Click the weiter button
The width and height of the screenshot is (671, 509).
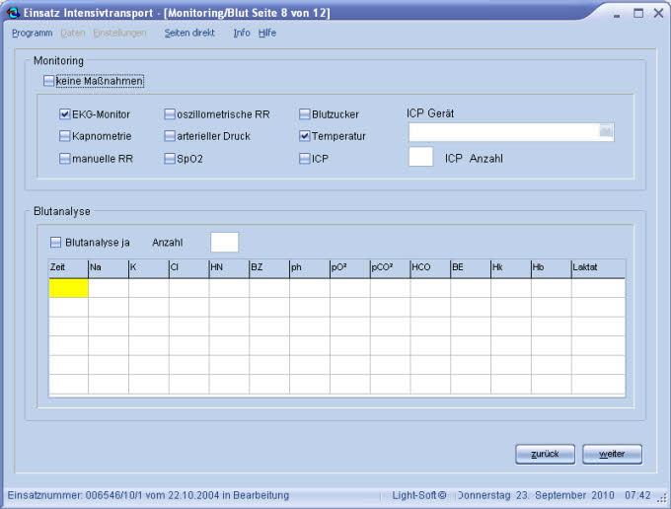(612, 454)
